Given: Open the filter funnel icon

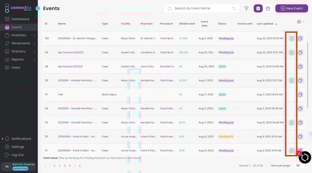Looking at the screenshot, I should tap(246, 8).
